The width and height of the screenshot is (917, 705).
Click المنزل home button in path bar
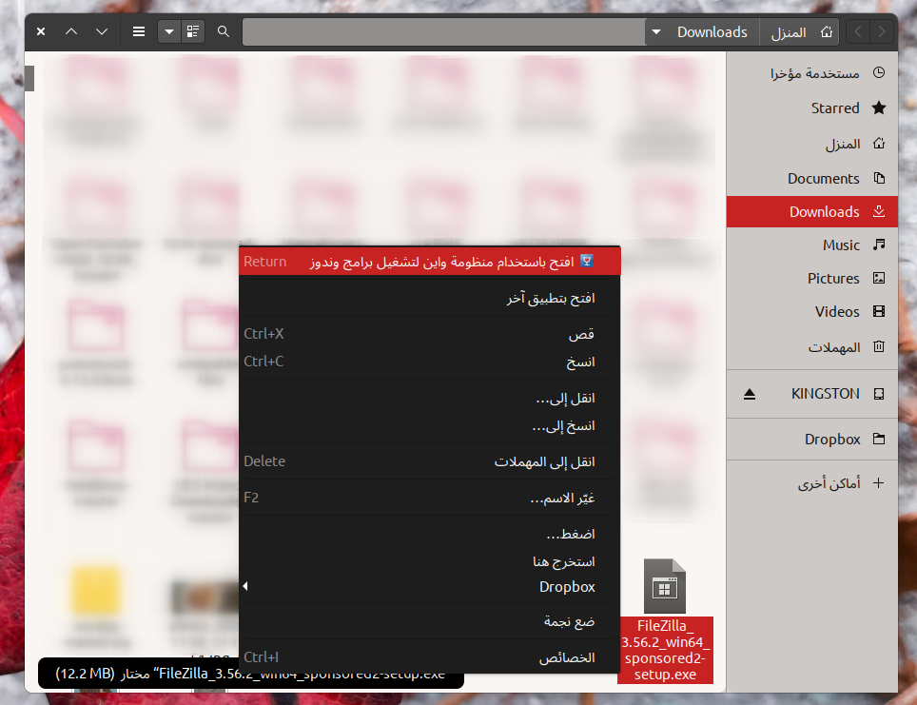pyautogui.click(x=797, y=32)
